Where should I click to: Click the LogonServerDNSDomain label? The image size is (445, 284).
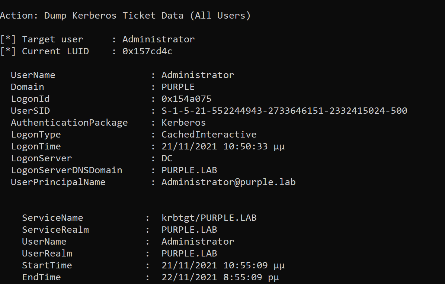pyautogui.click(x=67, y=170)
